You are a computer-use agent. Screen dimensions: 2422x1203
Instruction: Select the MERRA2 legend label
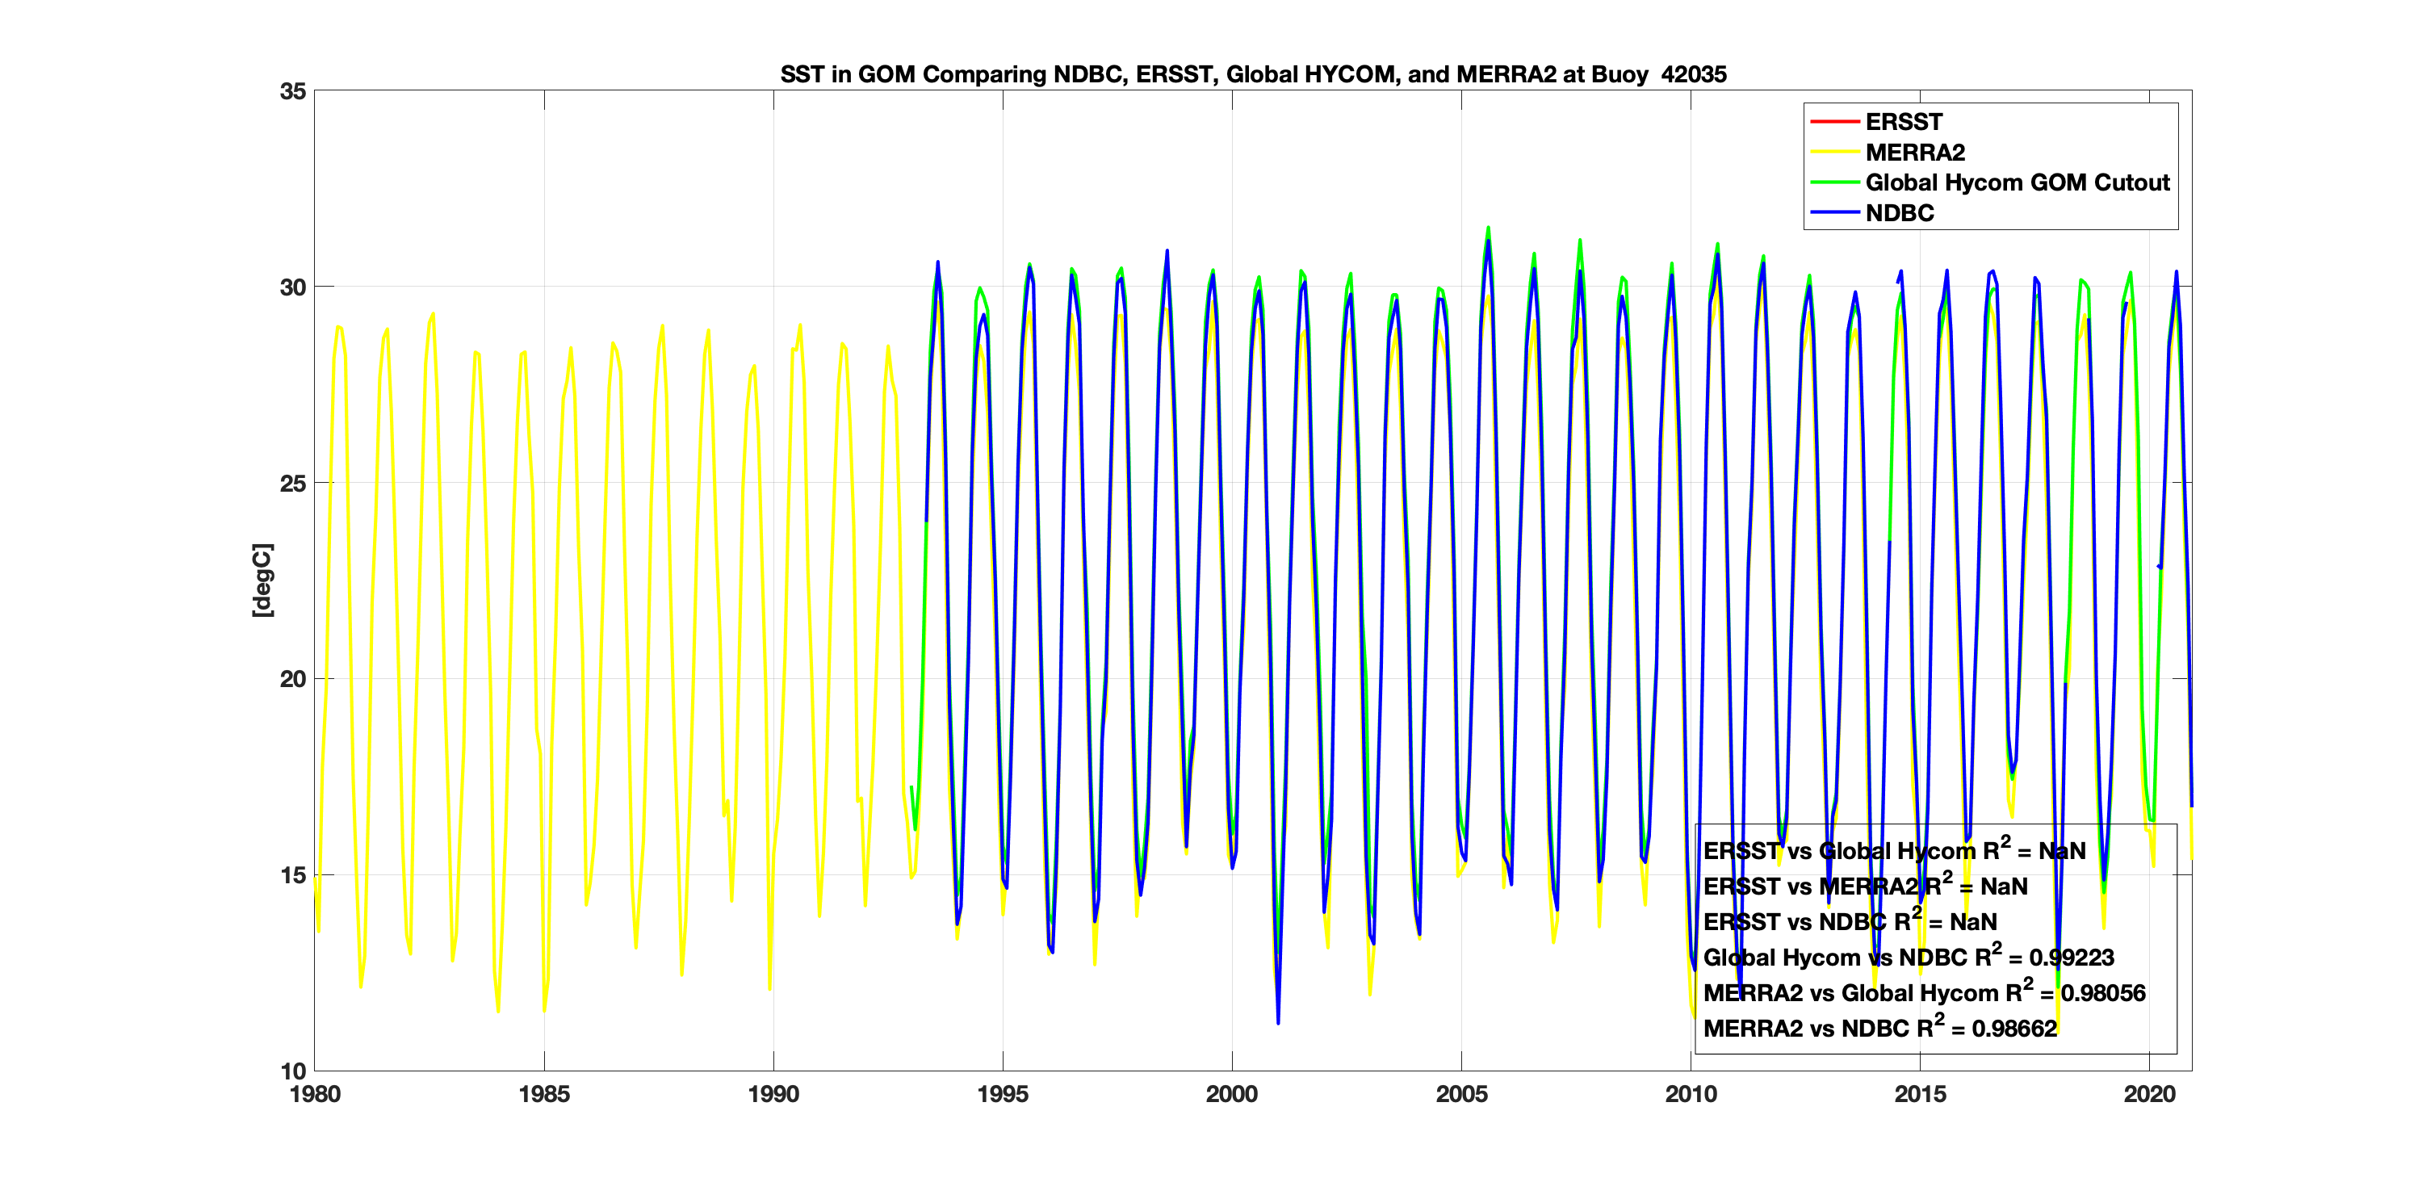click(1914, 153)
